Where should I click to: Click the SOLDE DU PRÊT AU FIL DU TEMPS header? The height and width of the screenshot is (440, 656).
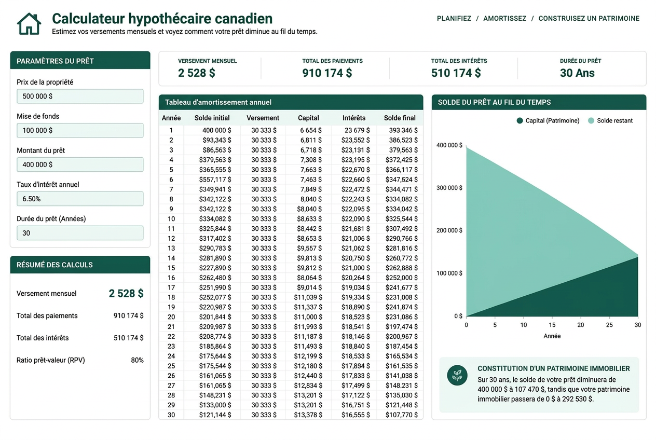(x=539, y=102)
